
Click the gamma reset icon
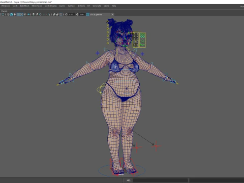click(x=77, y=15)
